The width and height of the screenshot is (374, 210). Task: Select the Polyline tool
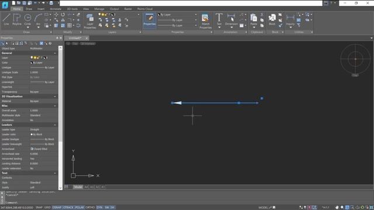point(17,19)
